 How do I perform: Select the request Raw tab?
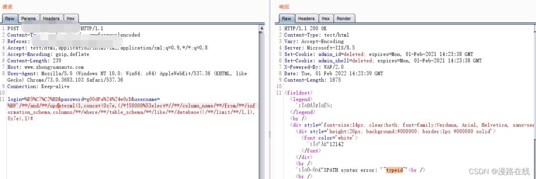click(9, 18)
